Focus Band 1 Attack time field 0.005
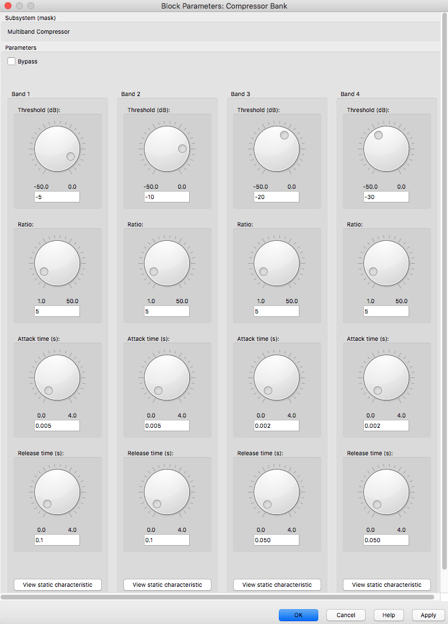Screen dimensions: 448x624 [57, 426]
